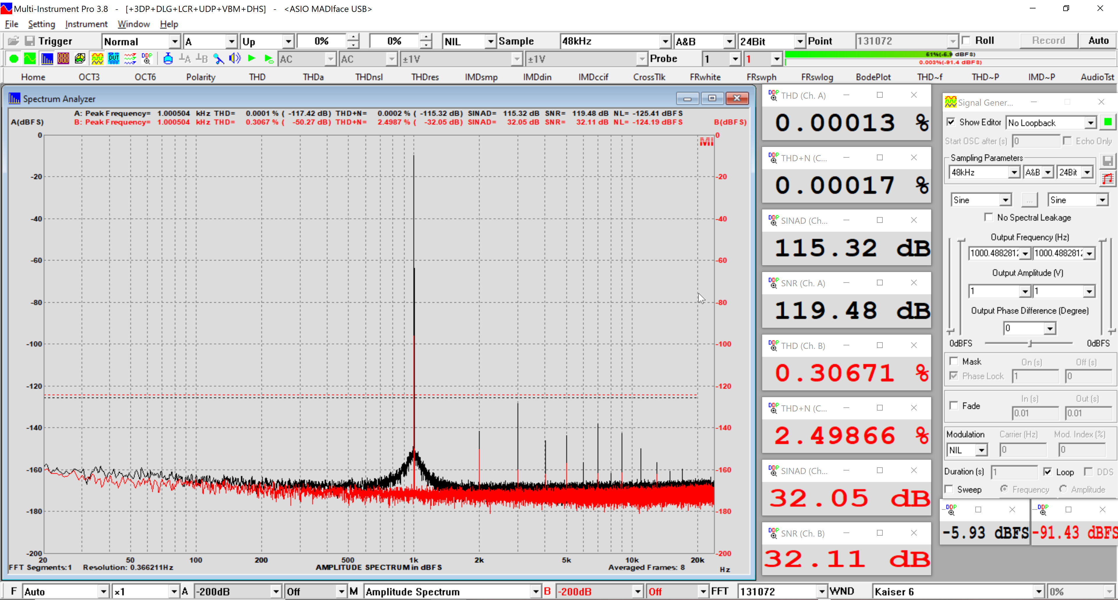1118x600 pixels.
Task: Enable No Spectral Leakage checkbox
Action: (x=989, y=217)
